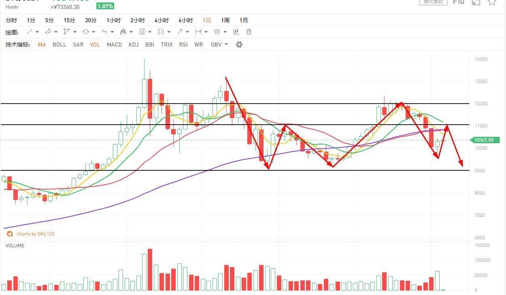Enable the MACD indicator

114,45
